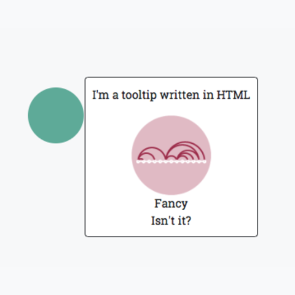Image resolution: width=295 pixels, height=295 pixels.
Task: Click the word "I'm" in the tooltip heading
Action: [x=101, y=95]
